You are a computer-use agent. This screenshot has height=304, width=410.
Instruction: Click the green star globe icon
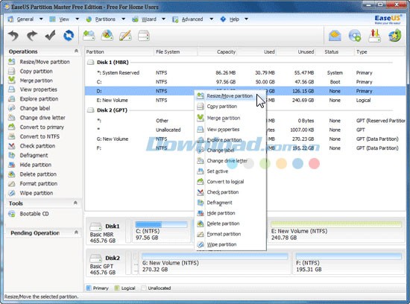(x=394, y=36)
